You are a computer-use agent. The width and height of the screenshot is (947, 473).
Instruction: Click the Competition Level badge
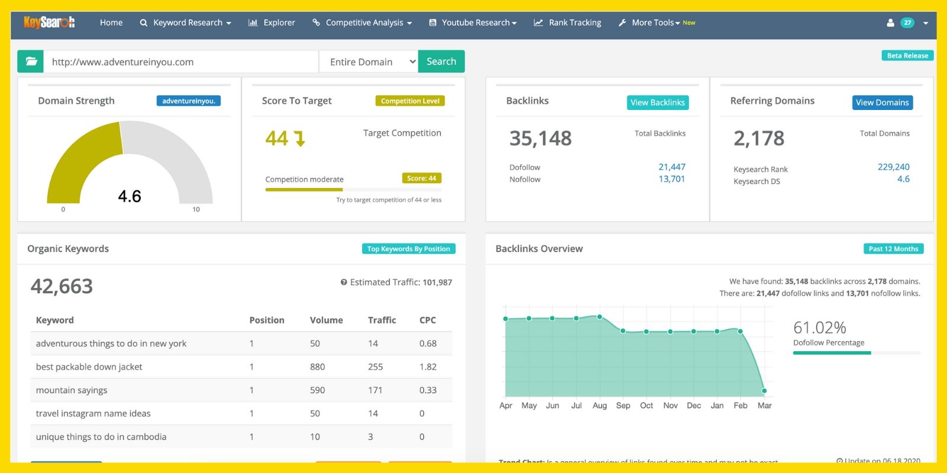click(x=410, y=101)
